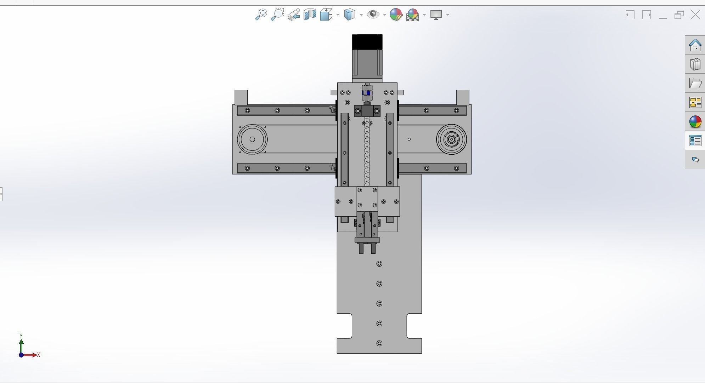
Task: Click Apply Scene icon
Action: tap(413, 15)
